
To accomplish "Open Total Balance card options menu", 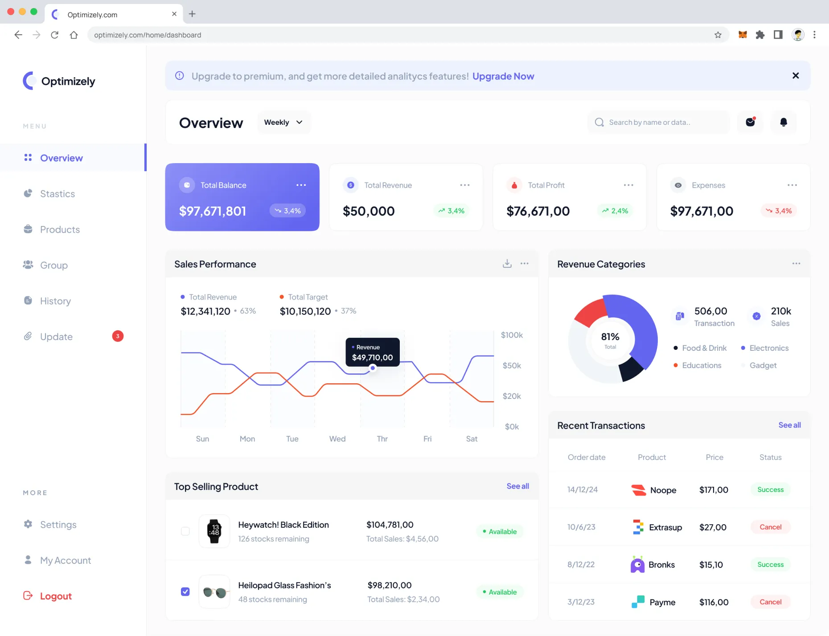I will pyautogui.click(x=301, y=185).
